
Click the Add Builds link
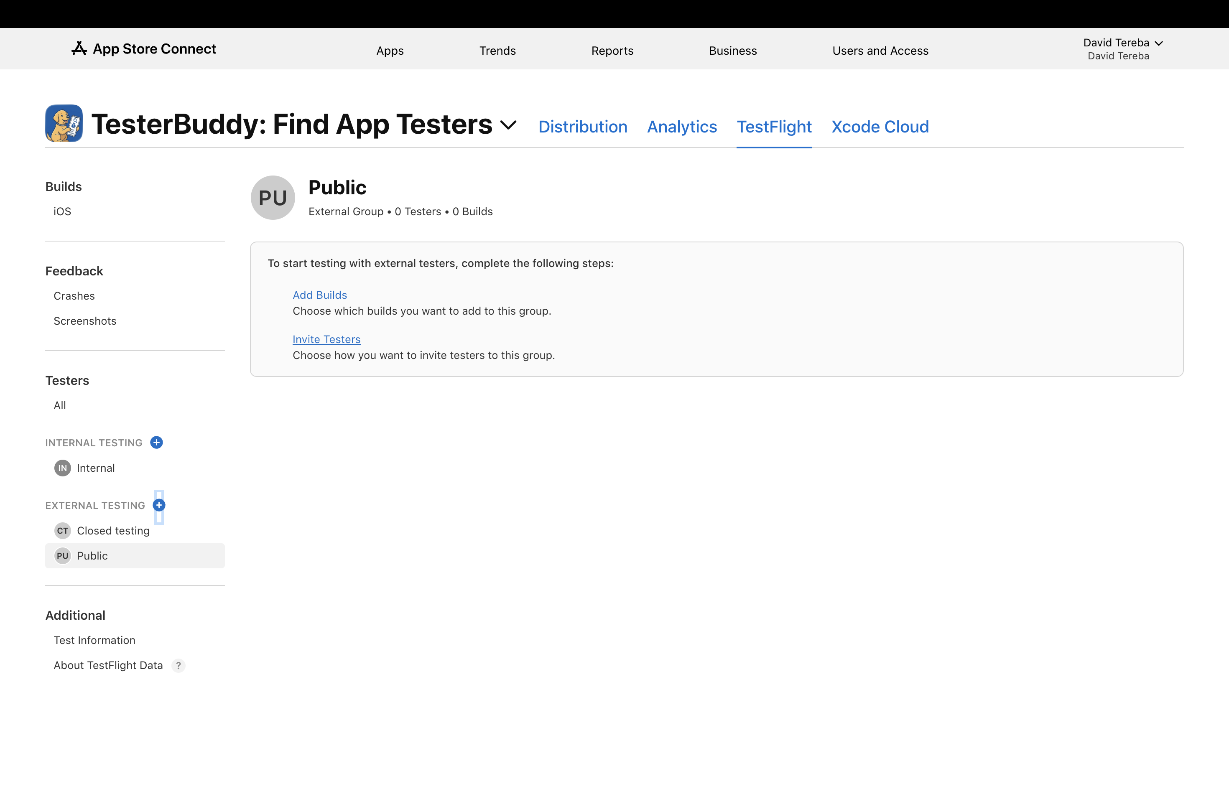[320, 295]
